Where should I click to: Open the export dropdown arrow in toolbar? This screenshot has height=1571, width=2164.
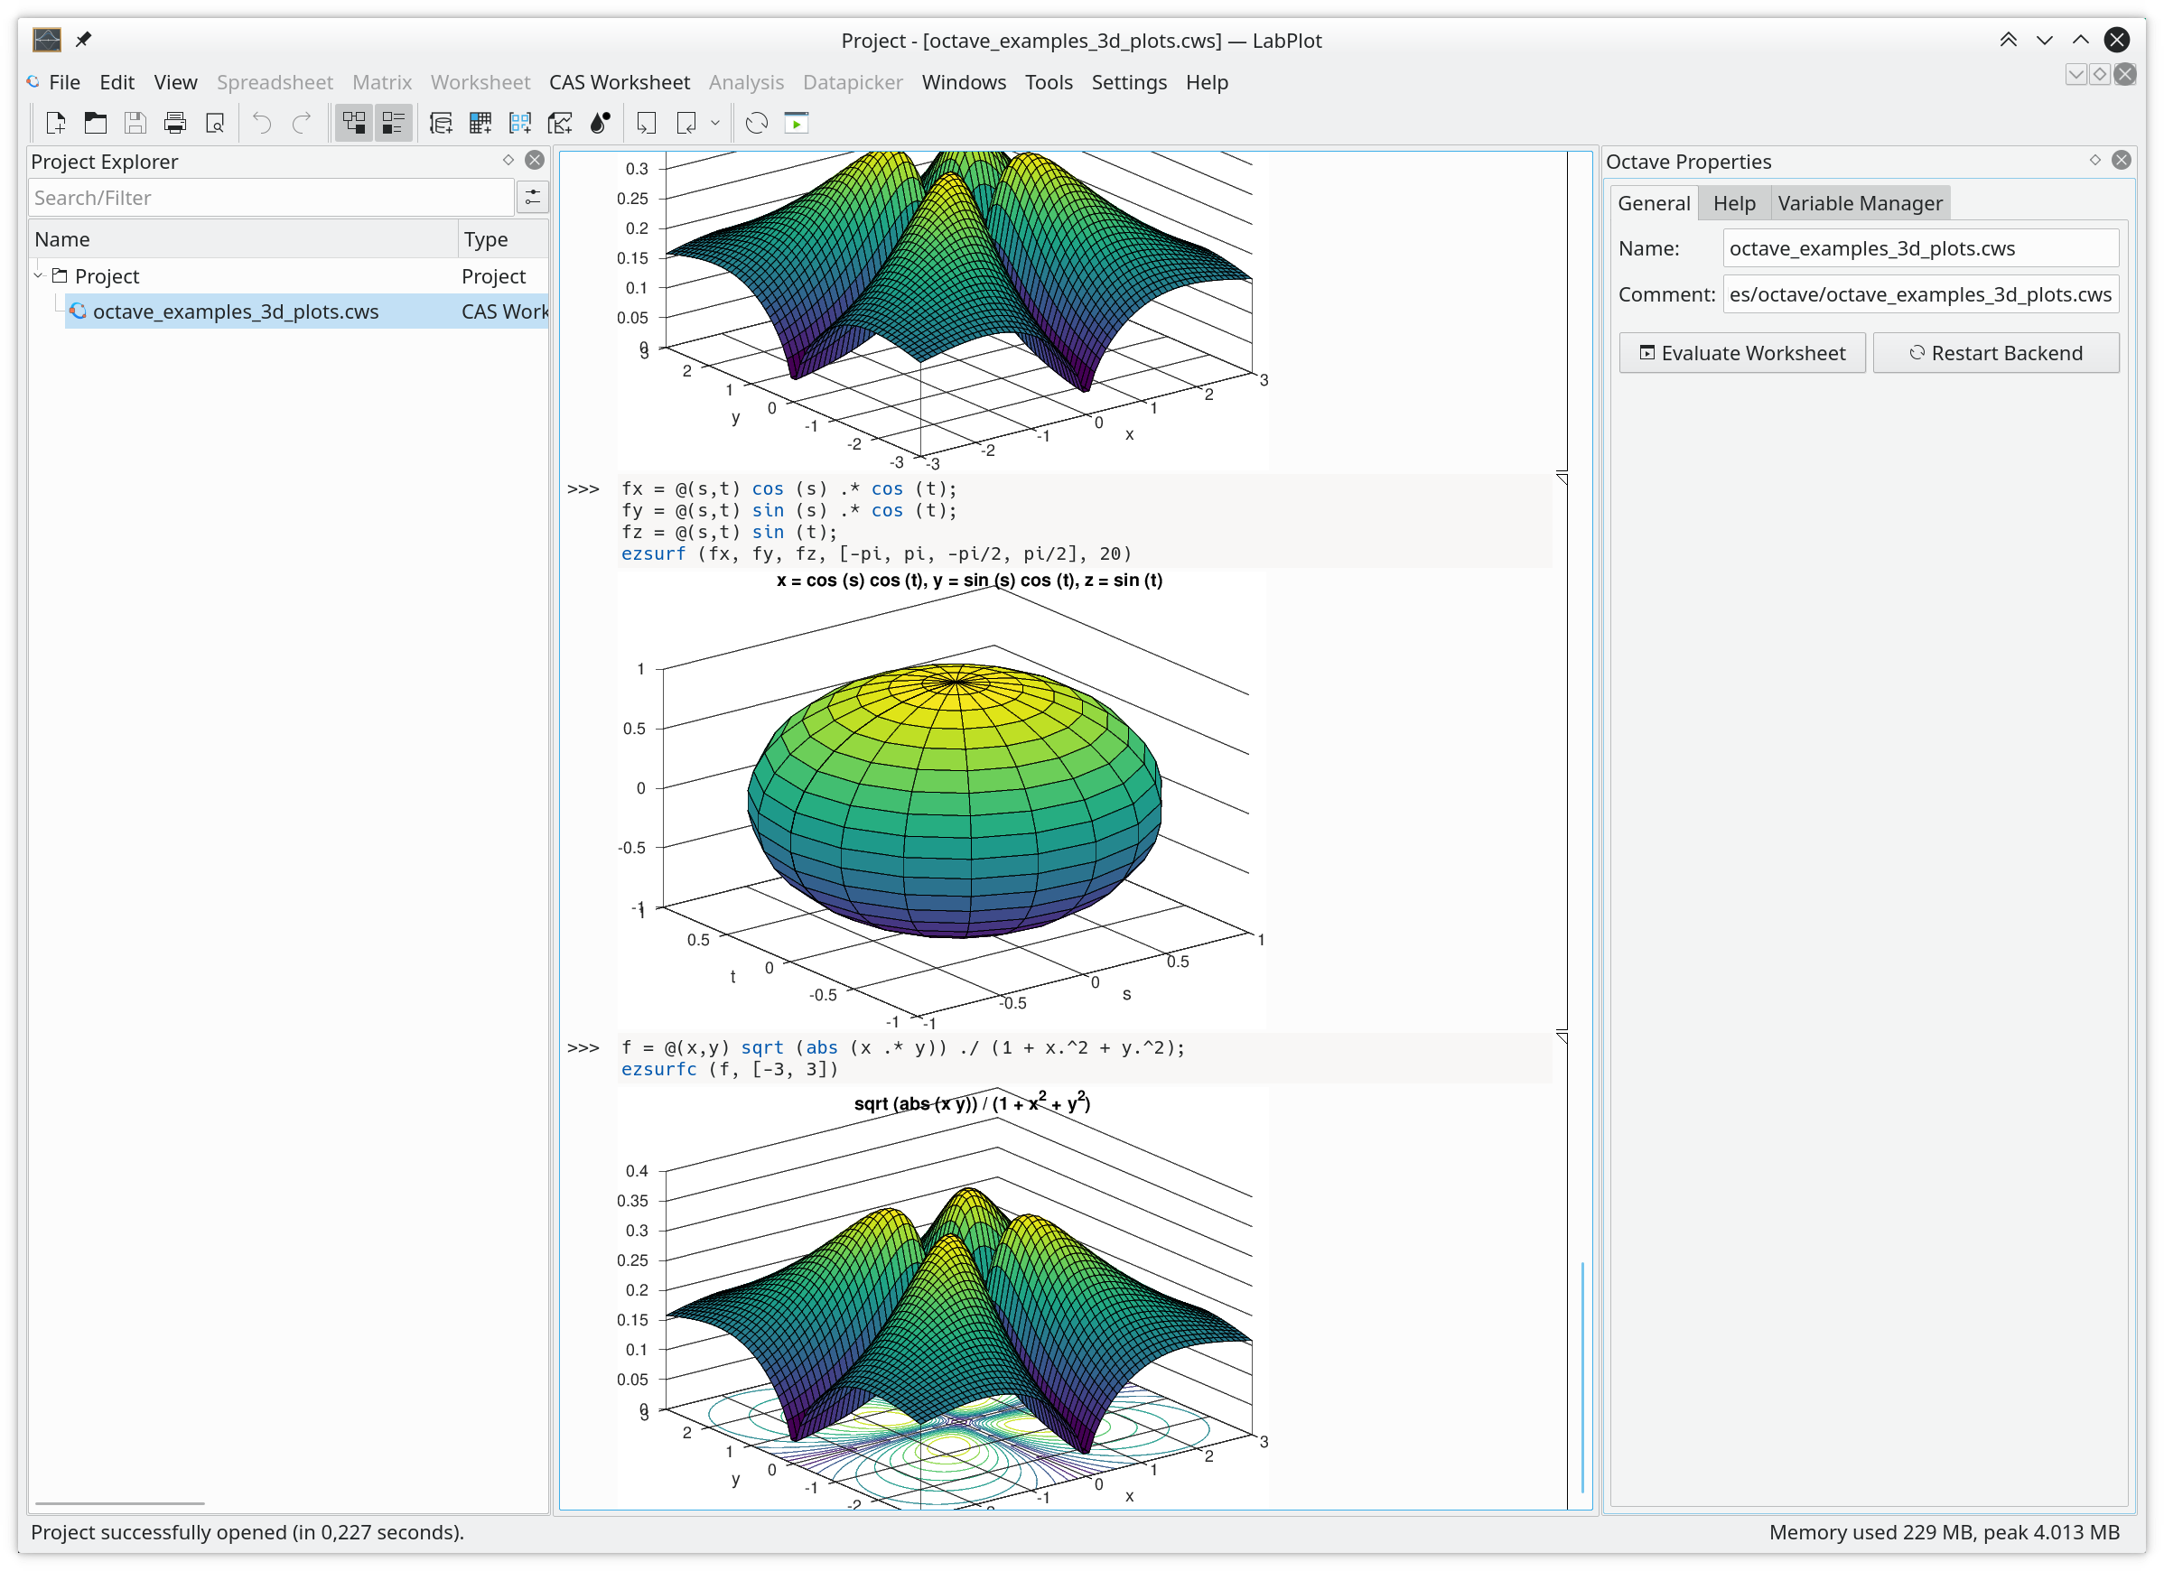tap(714, 123)
